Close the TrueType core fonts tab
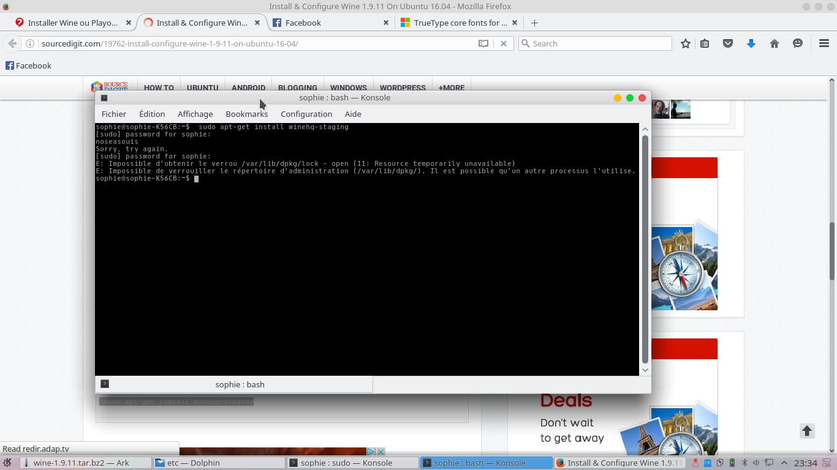 pyautogui.click(x=514, y=23)
